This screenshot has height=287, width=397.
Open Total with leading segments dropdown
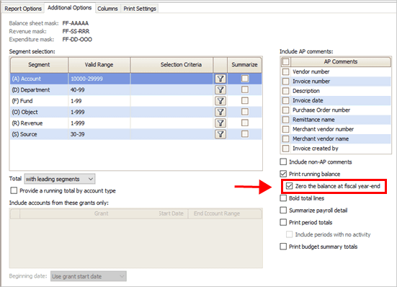(x=60, y=179)
